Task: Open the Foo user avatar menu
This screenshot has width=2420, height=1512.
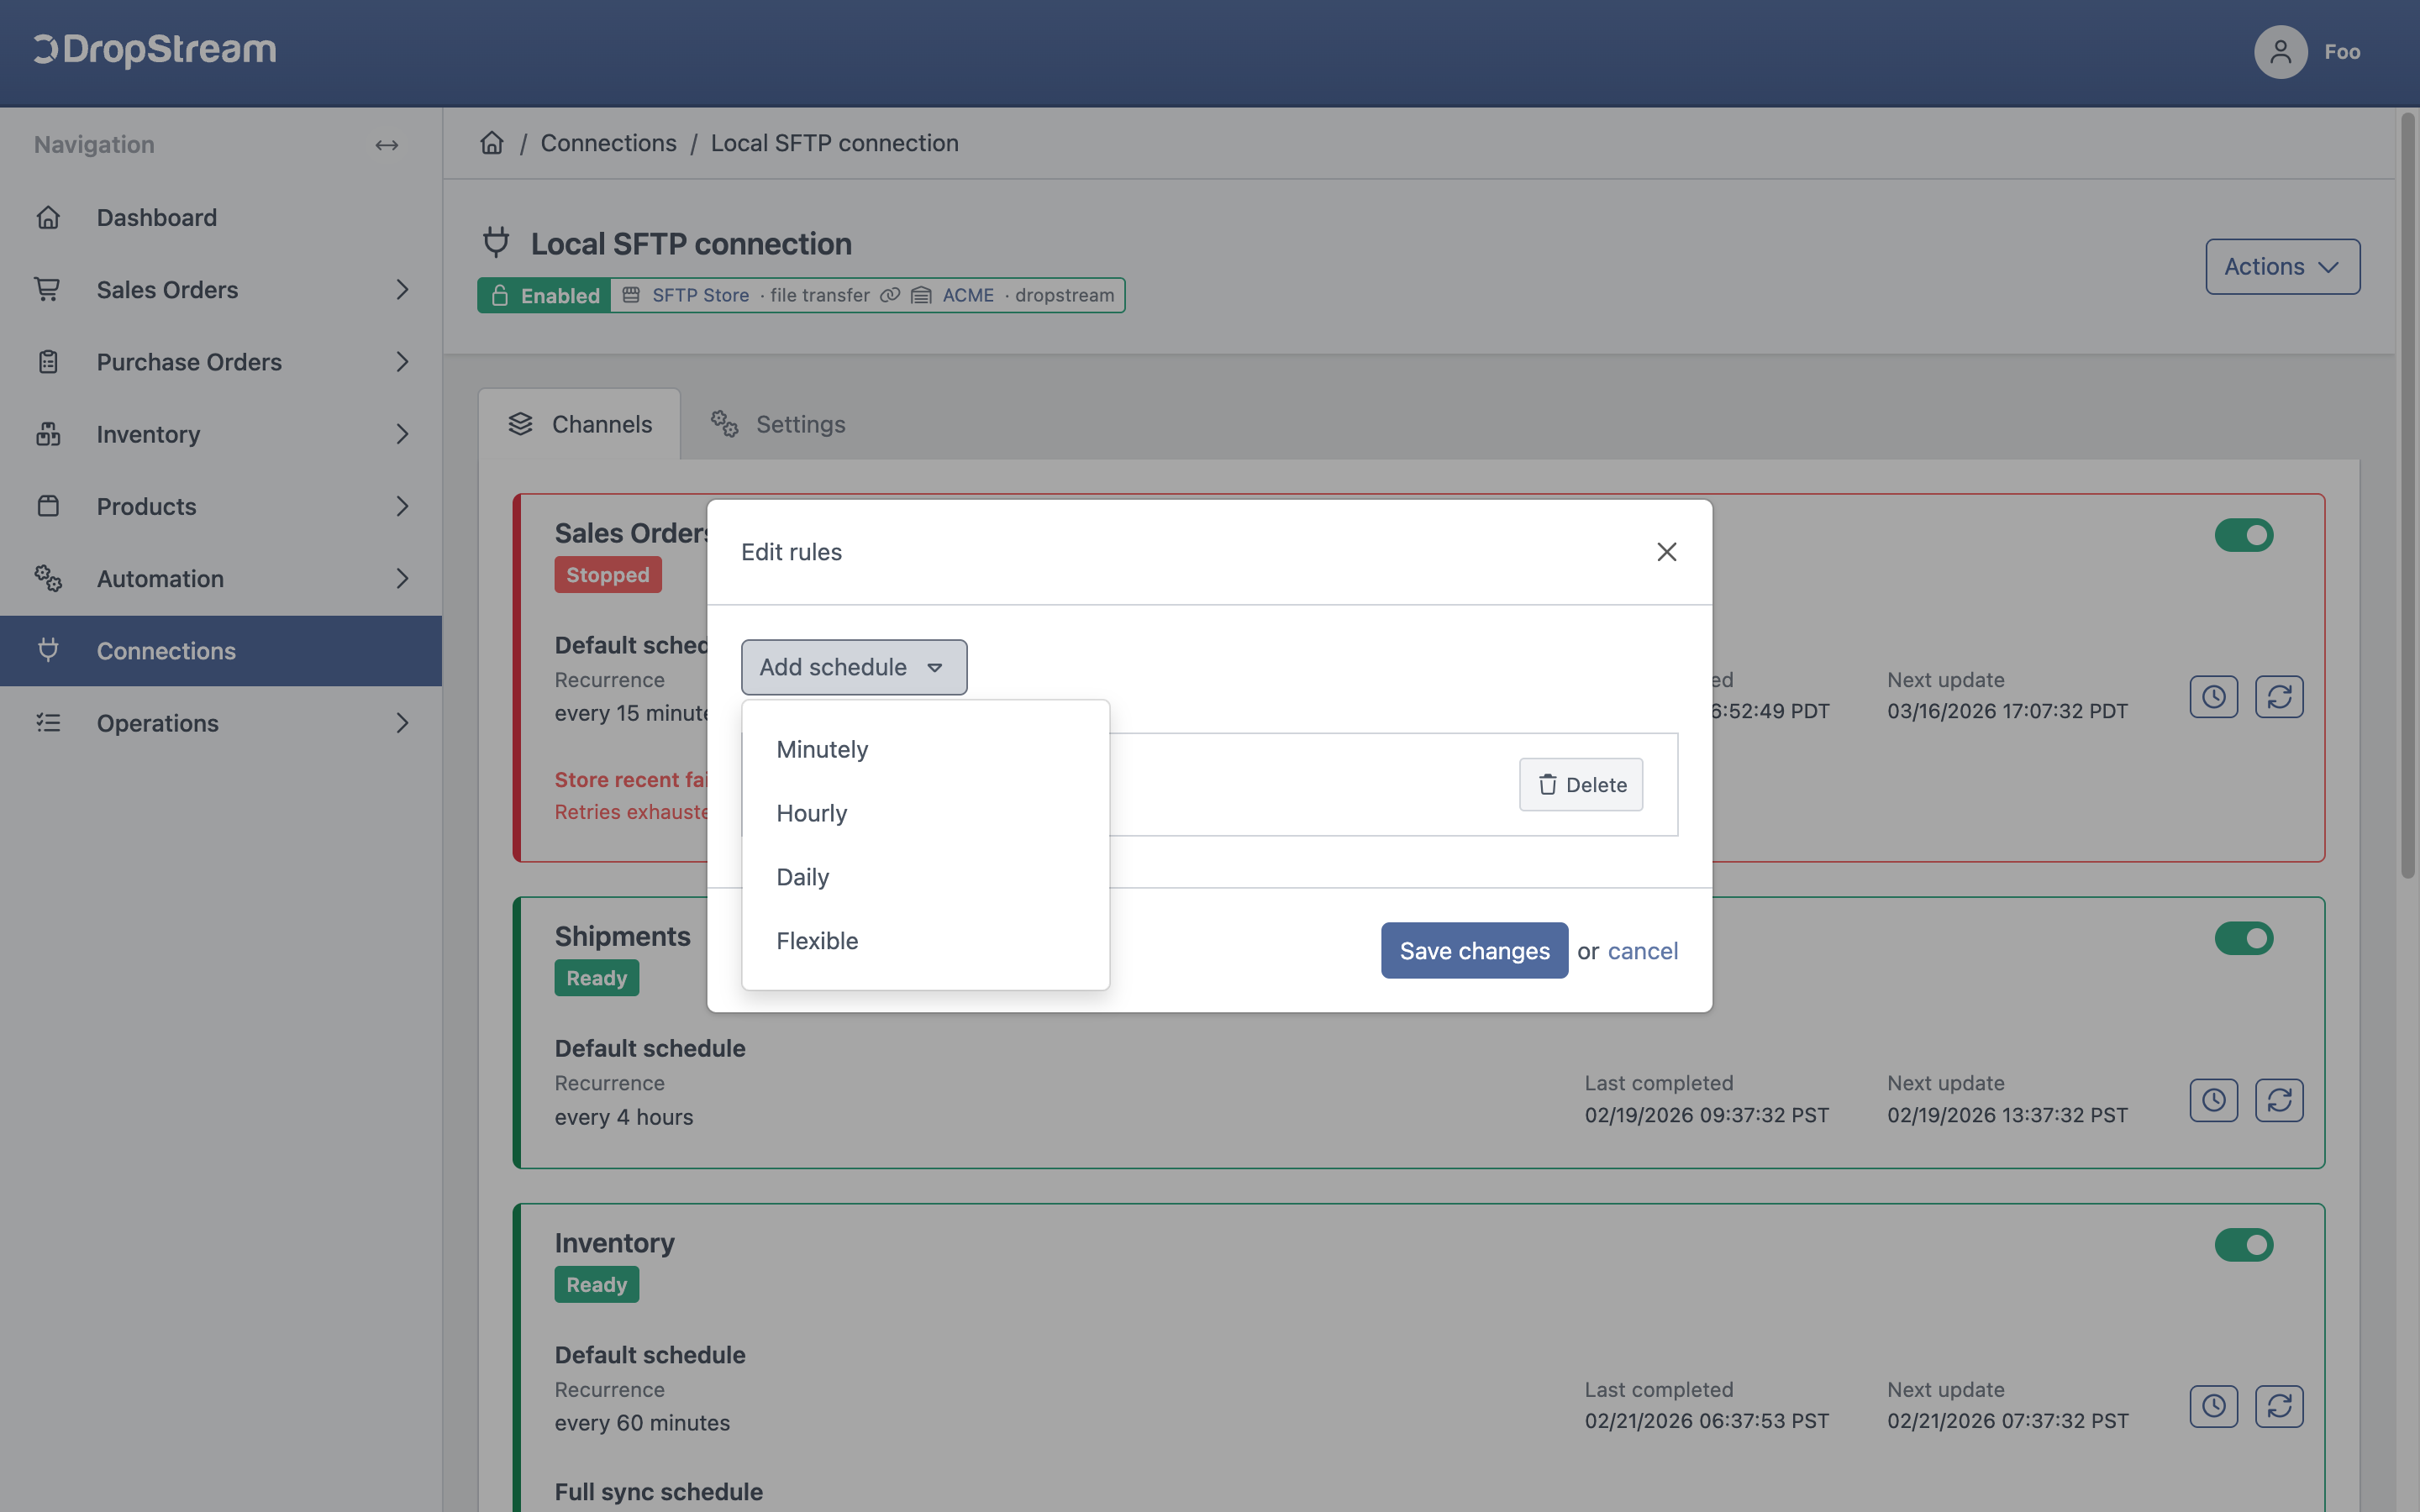Action: click(x=2280, y=52)
